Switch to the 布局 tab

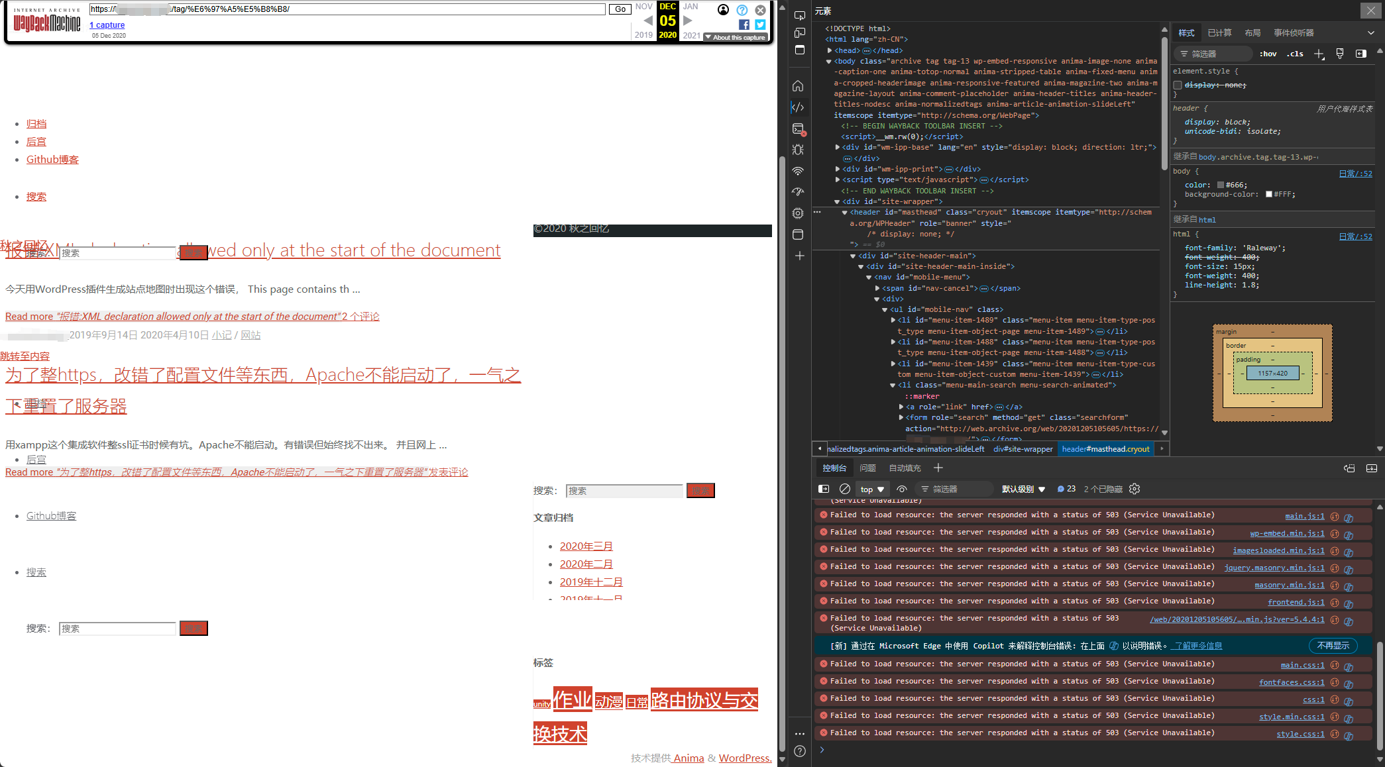1252,32
